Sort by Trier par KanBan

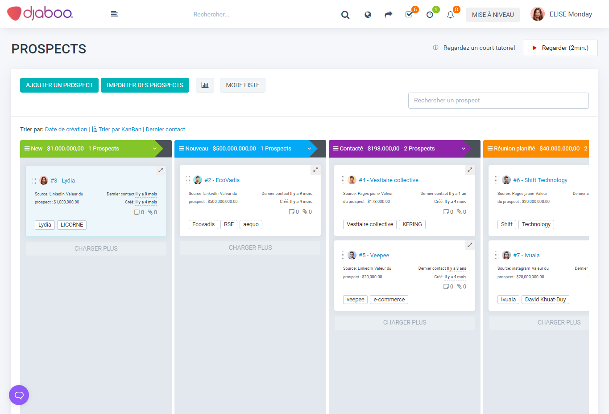tap(120, 130)
